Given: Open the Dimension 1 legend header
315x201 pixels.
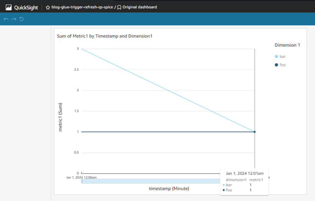Looking at the screenshot, I should pos(287,45).
